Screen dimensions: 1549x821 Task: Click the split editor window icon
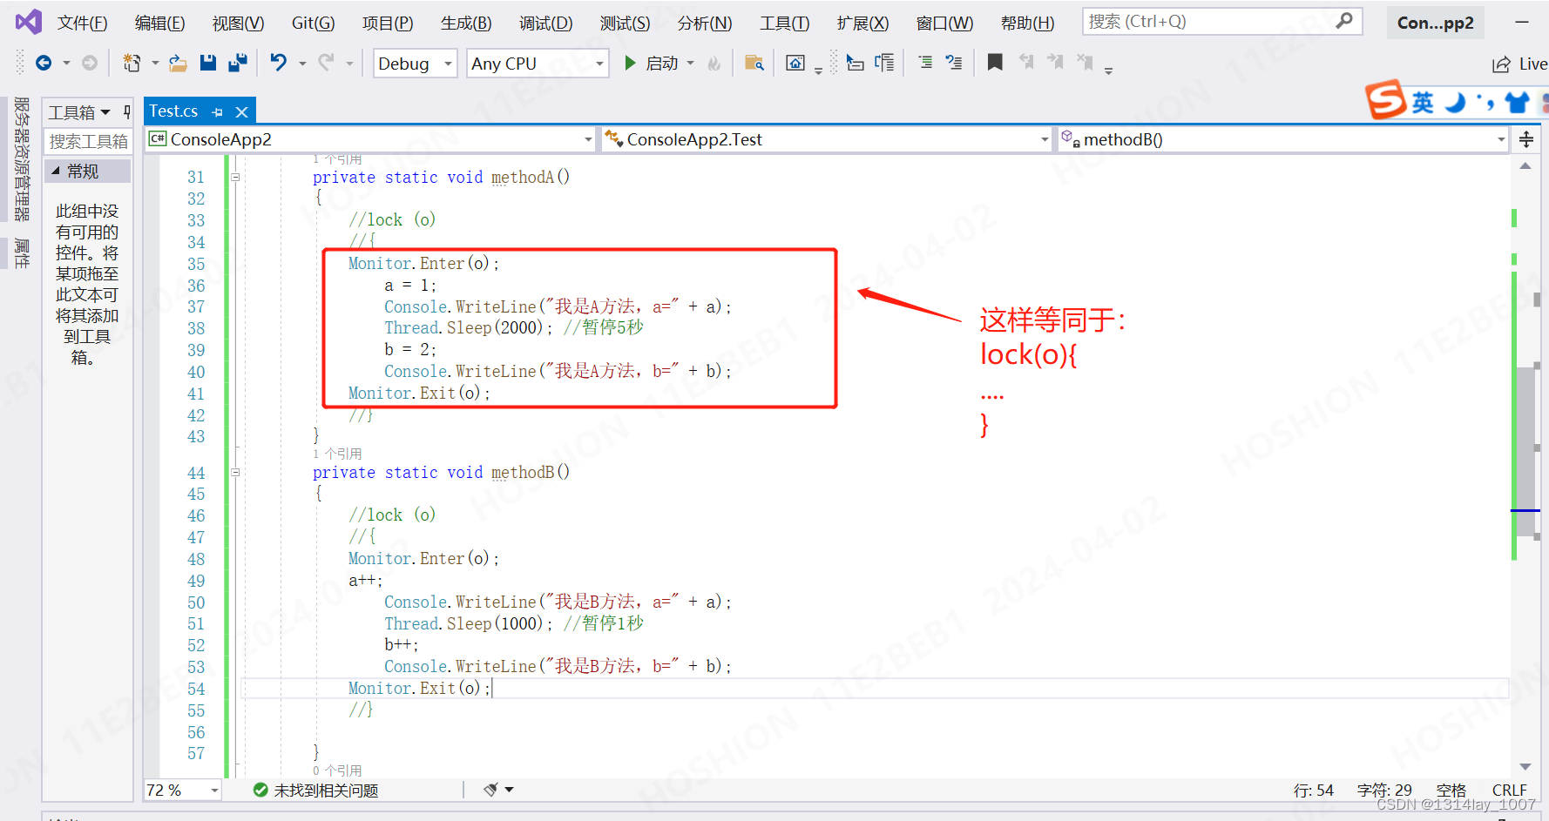pyautogui.click(x=1526, y=139)
